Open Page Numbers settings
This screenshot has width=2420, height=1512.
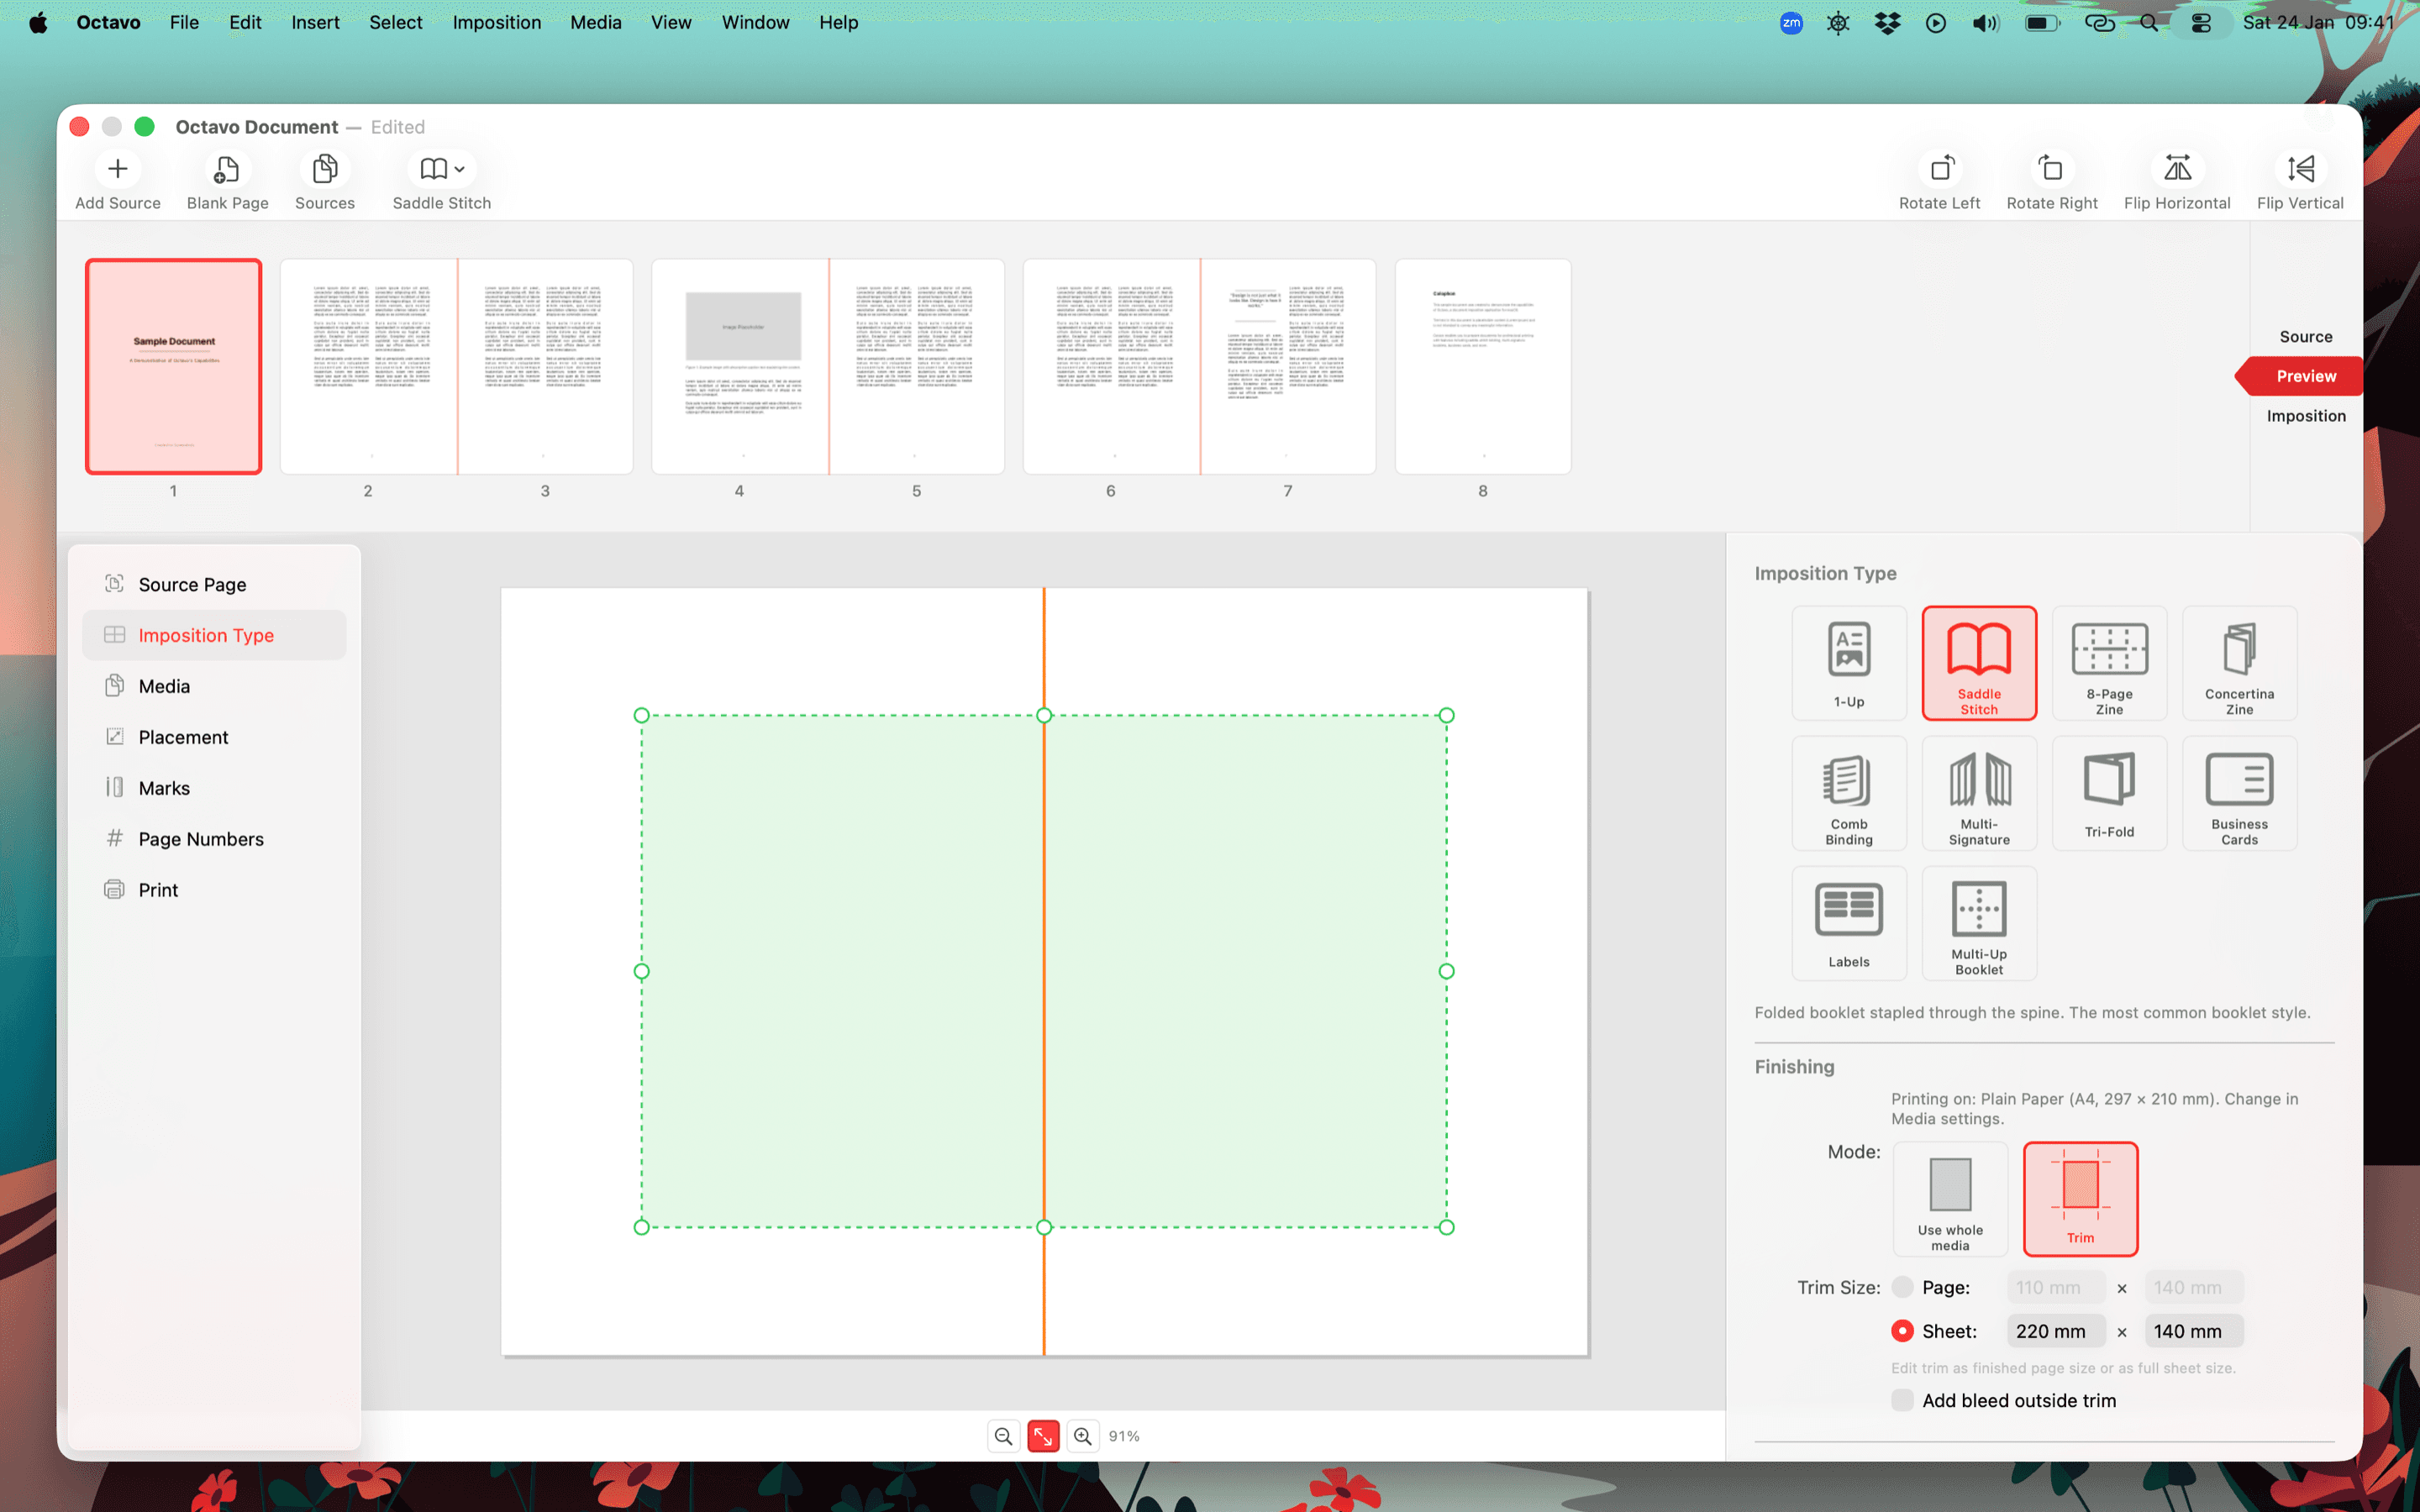[200, 839]
